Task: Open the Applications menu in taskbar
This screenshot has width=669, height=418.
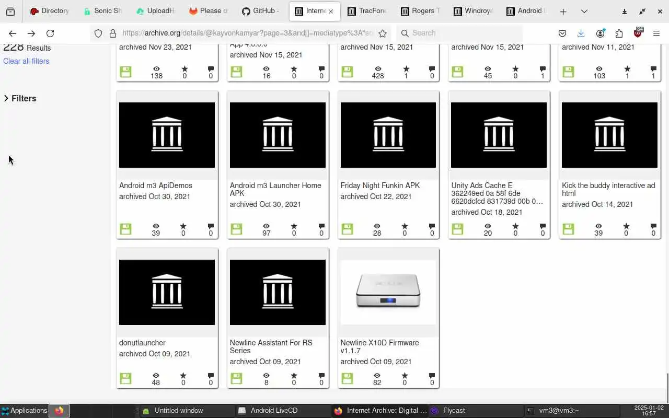Action: (x=24, y=411)
